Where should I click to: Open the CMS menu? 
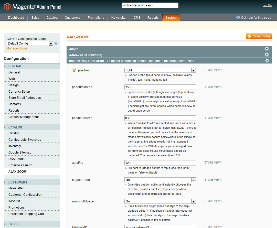pos(137,18)
